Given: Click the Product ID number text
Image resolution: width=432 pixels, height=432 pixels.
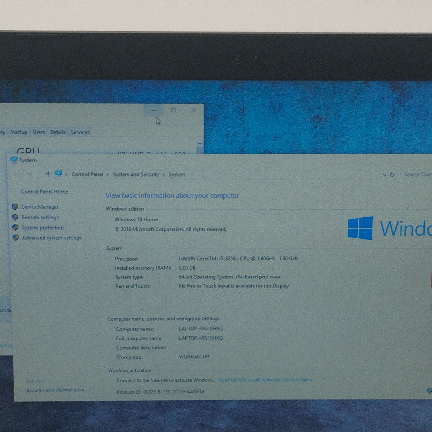Looking at the screenshot, I should (174, 392).
